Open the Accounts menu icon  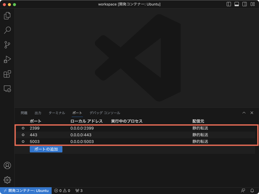click(7, 165)
